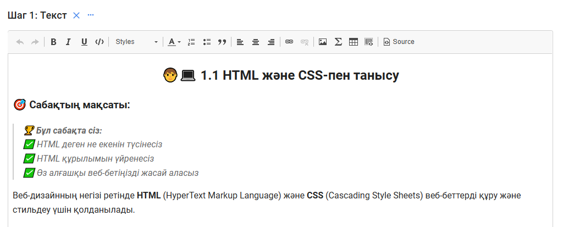The width and height of the screenshot is (563, 227).
Task: Align text to the right
Action: coord(271,42)
